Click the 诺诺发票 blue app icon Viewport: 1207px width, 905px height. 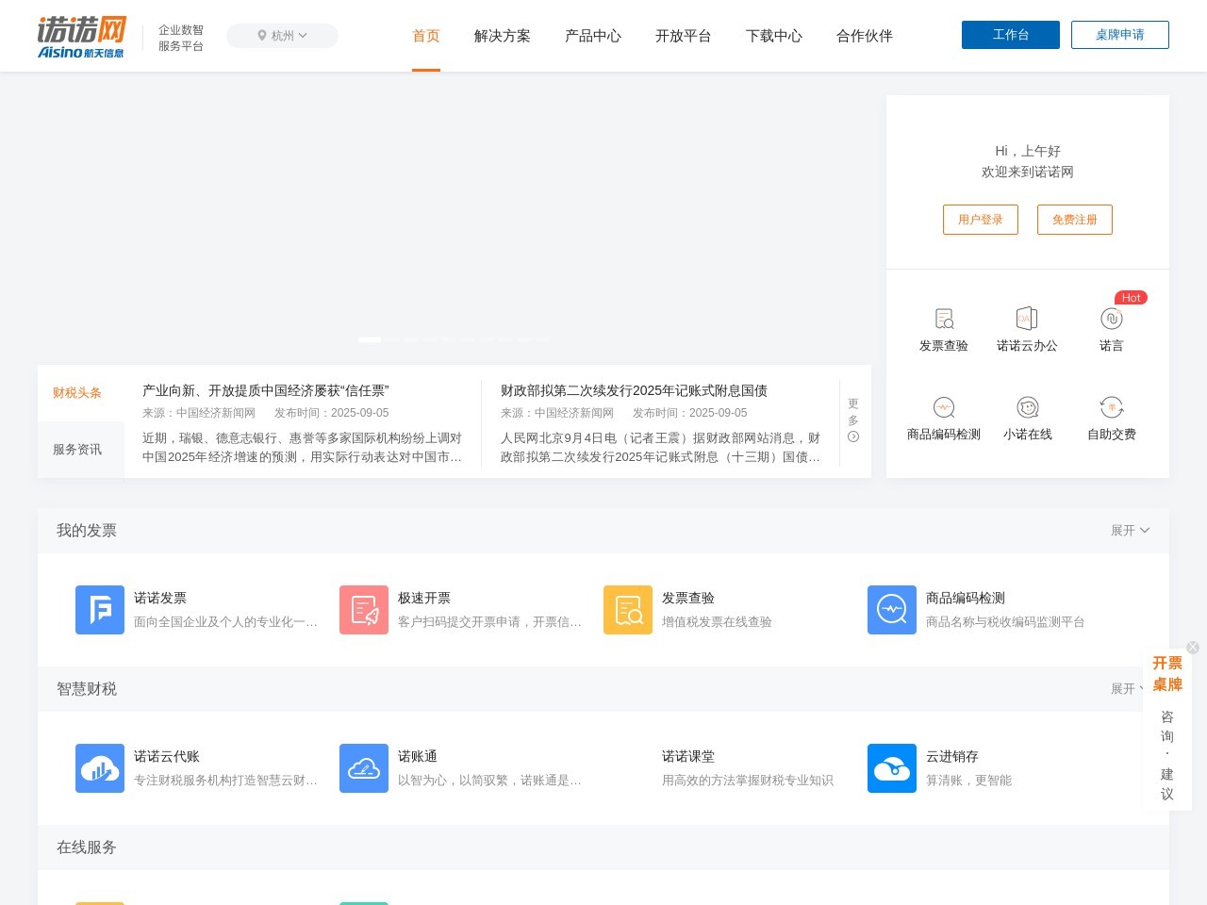(100, 610)
